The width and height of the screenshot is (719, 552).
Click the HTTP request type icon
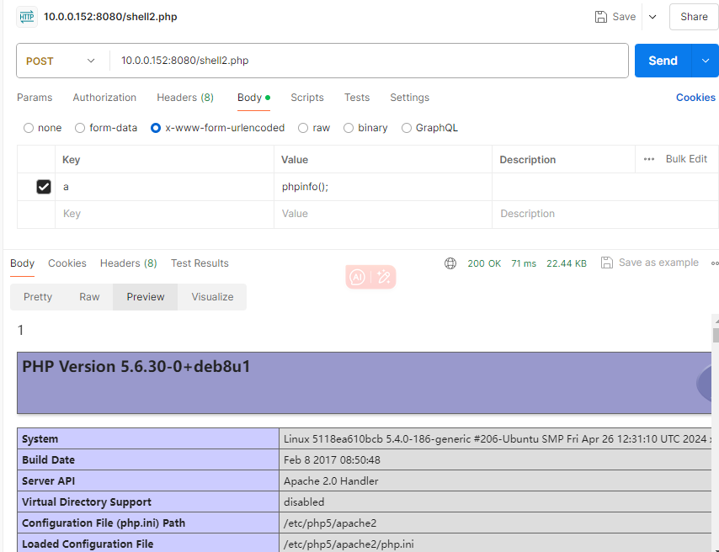tap(27, 17)
